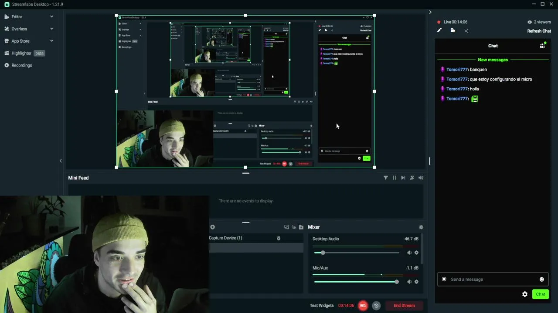Open the emote picker in chat input
Image resolution: width=558 pixels, height=313 pixels.
pos(542,280)
